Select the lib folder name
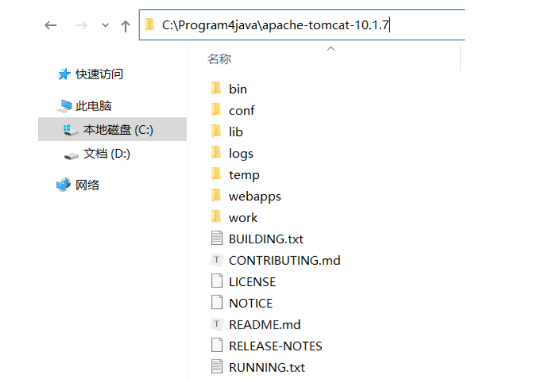 tap(236, 132)
